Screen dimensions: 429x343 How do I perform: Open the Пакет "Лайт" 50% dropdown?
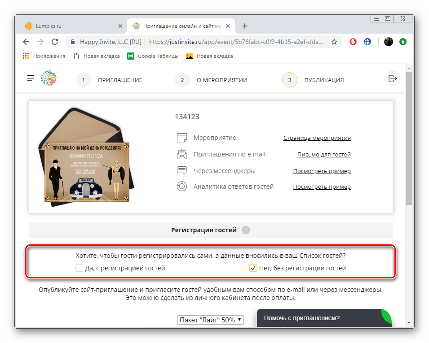tap(210, 320)
